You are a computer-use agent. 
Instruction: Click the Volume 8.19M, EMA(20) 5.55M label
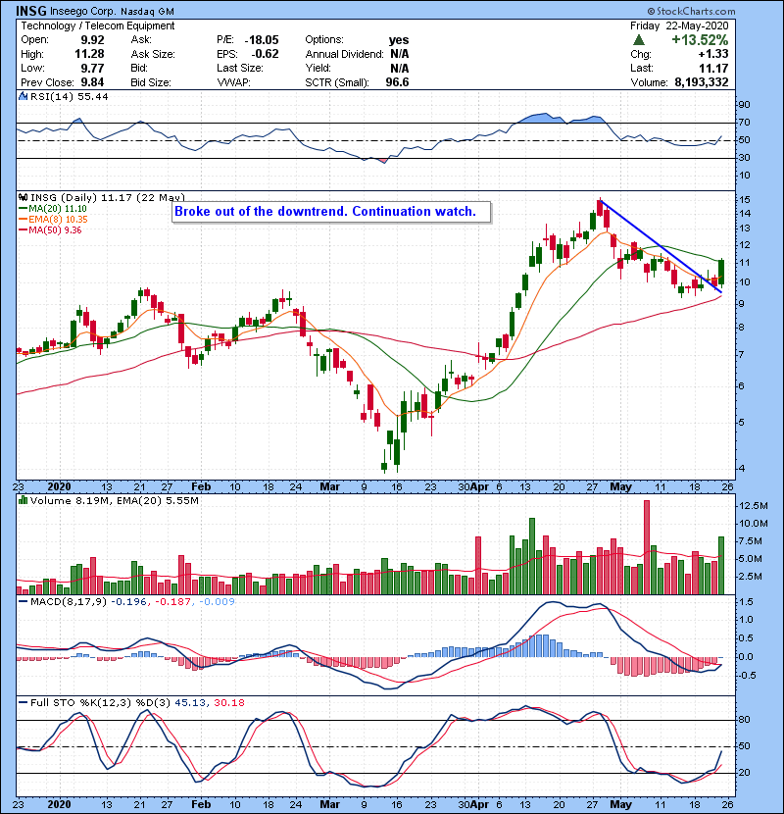click(114, 500)
